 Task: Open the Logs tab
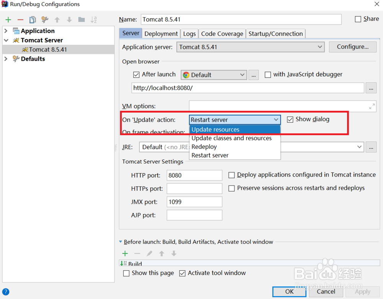pyautogui.click(x=189, y=34)
